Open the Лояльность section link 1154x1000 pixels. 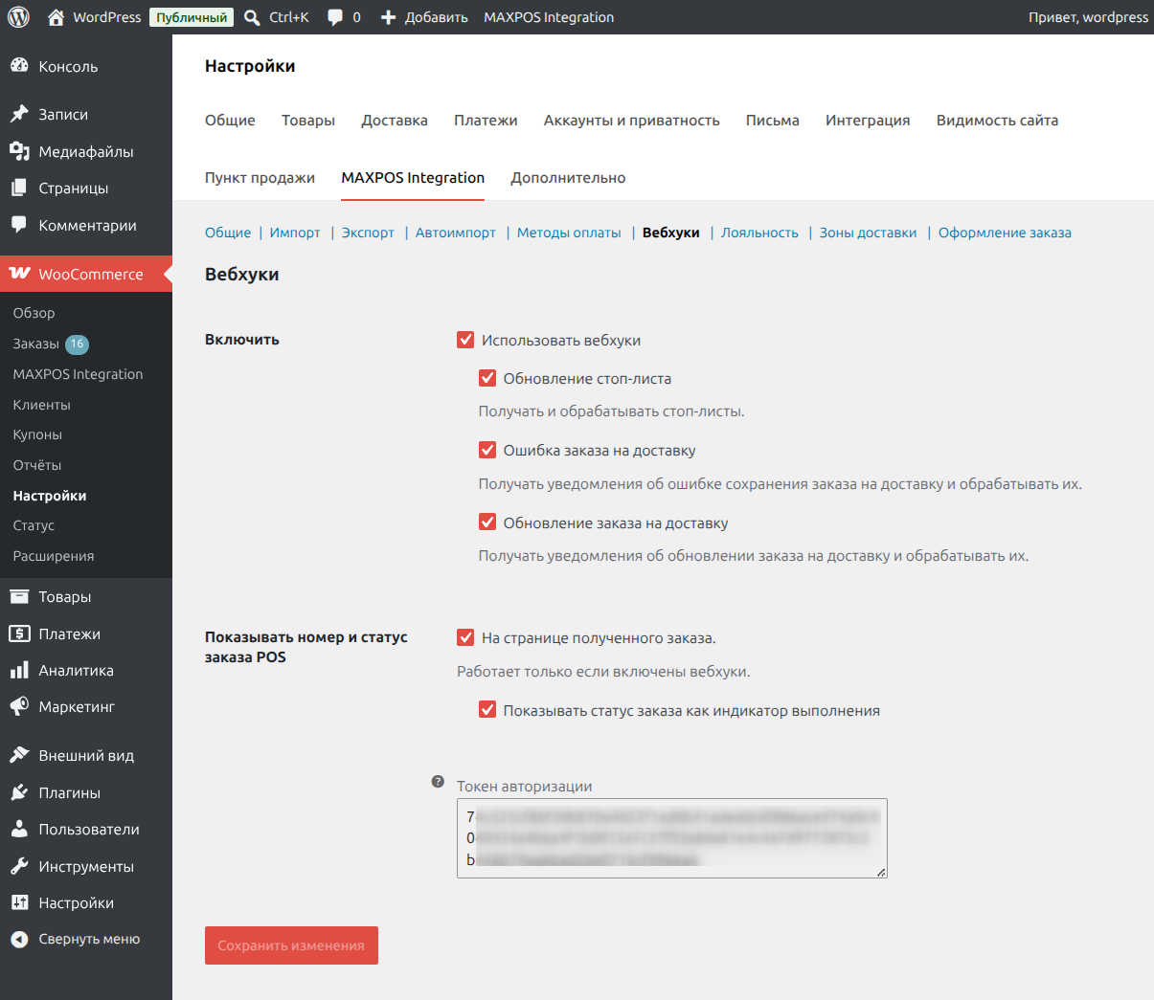[x=759, y=233]
